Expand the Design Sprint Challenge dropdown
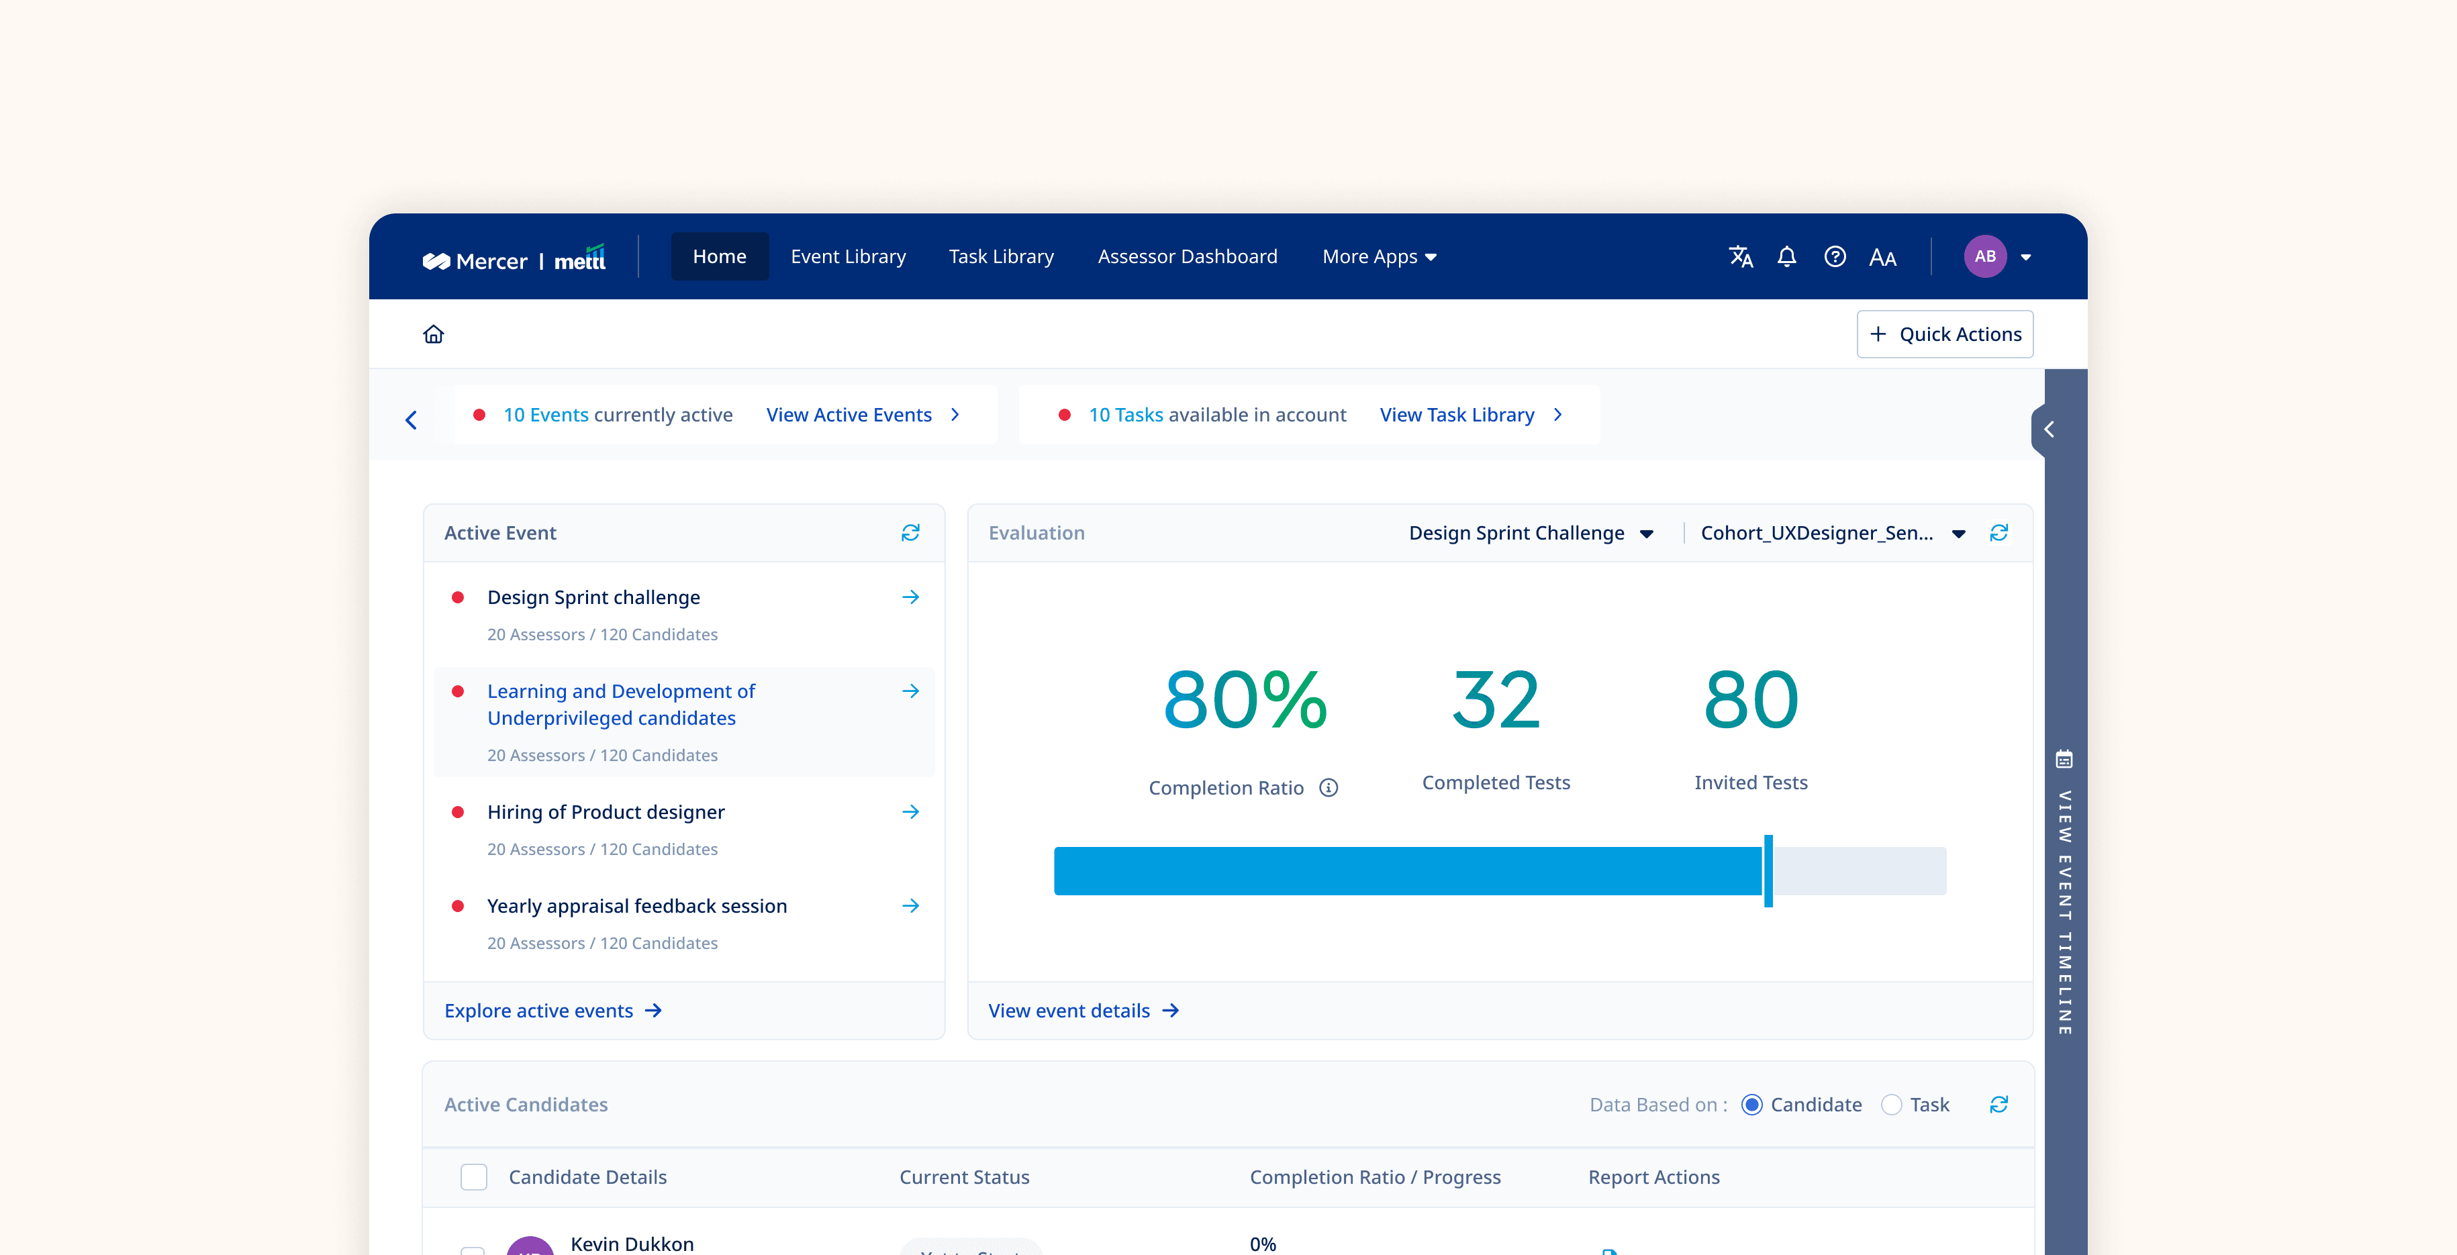This screenshot has height=1255, width=2457. (x=1531, y=533)
